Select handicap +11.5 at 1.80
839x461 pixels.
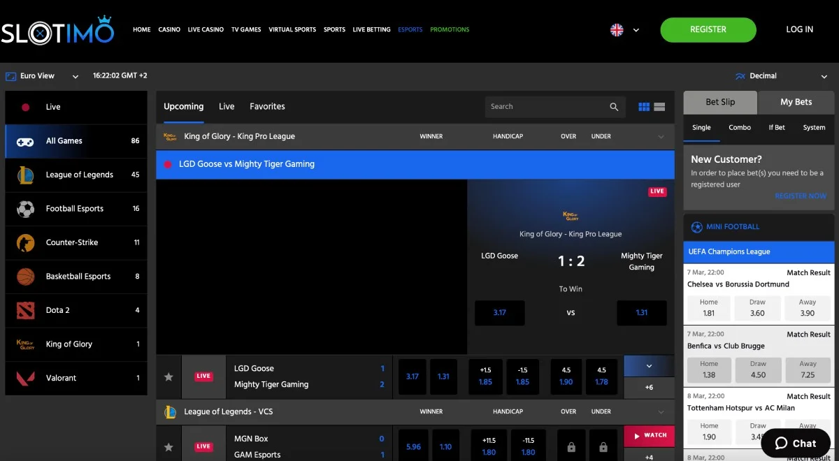pos(489,446)
